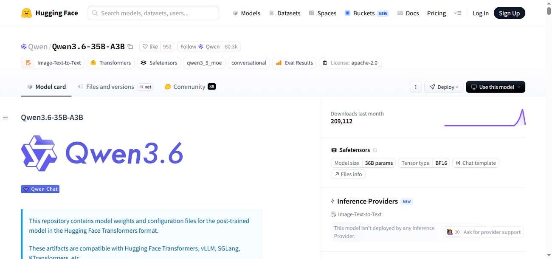This screenshot has height=259, width=552.
Task: Click the Qwen3.6 logo image
Action: click(x=102, y=153)
